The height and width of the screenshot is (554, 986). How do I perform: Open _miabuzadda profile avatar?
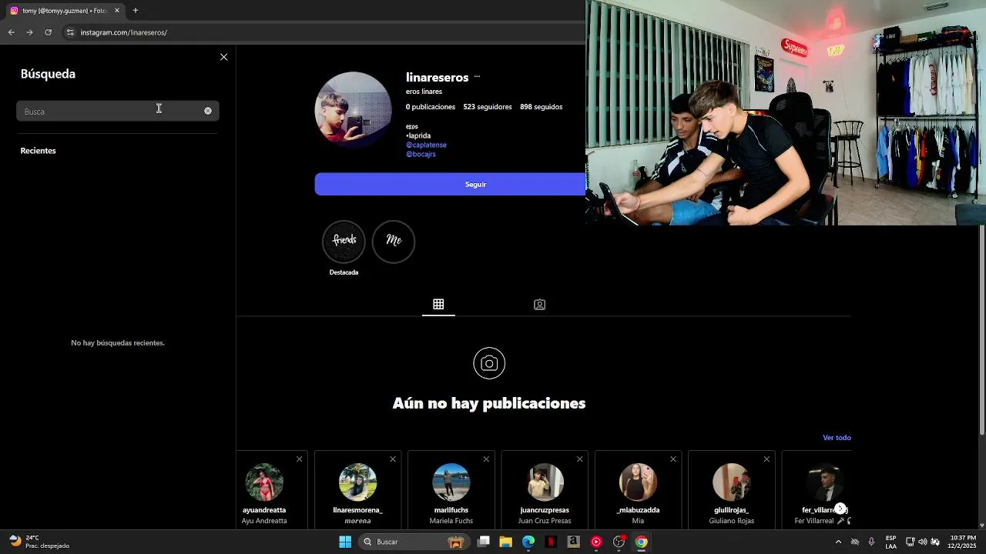(638, 482)
